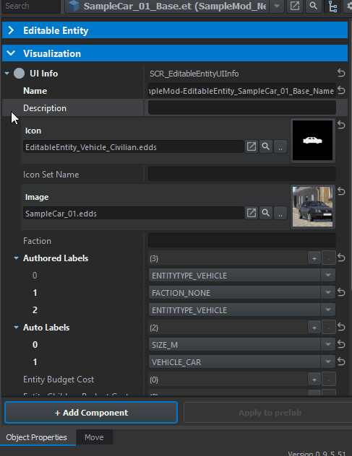This screenshot has width=352, height=456.
Task: Click the blue cube prefab icon
Action: point(74,6)
